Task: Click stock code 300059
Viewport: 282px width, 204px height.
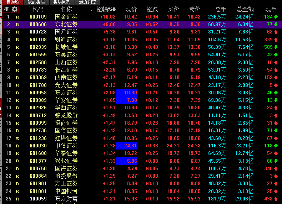Action: [38, 199]
